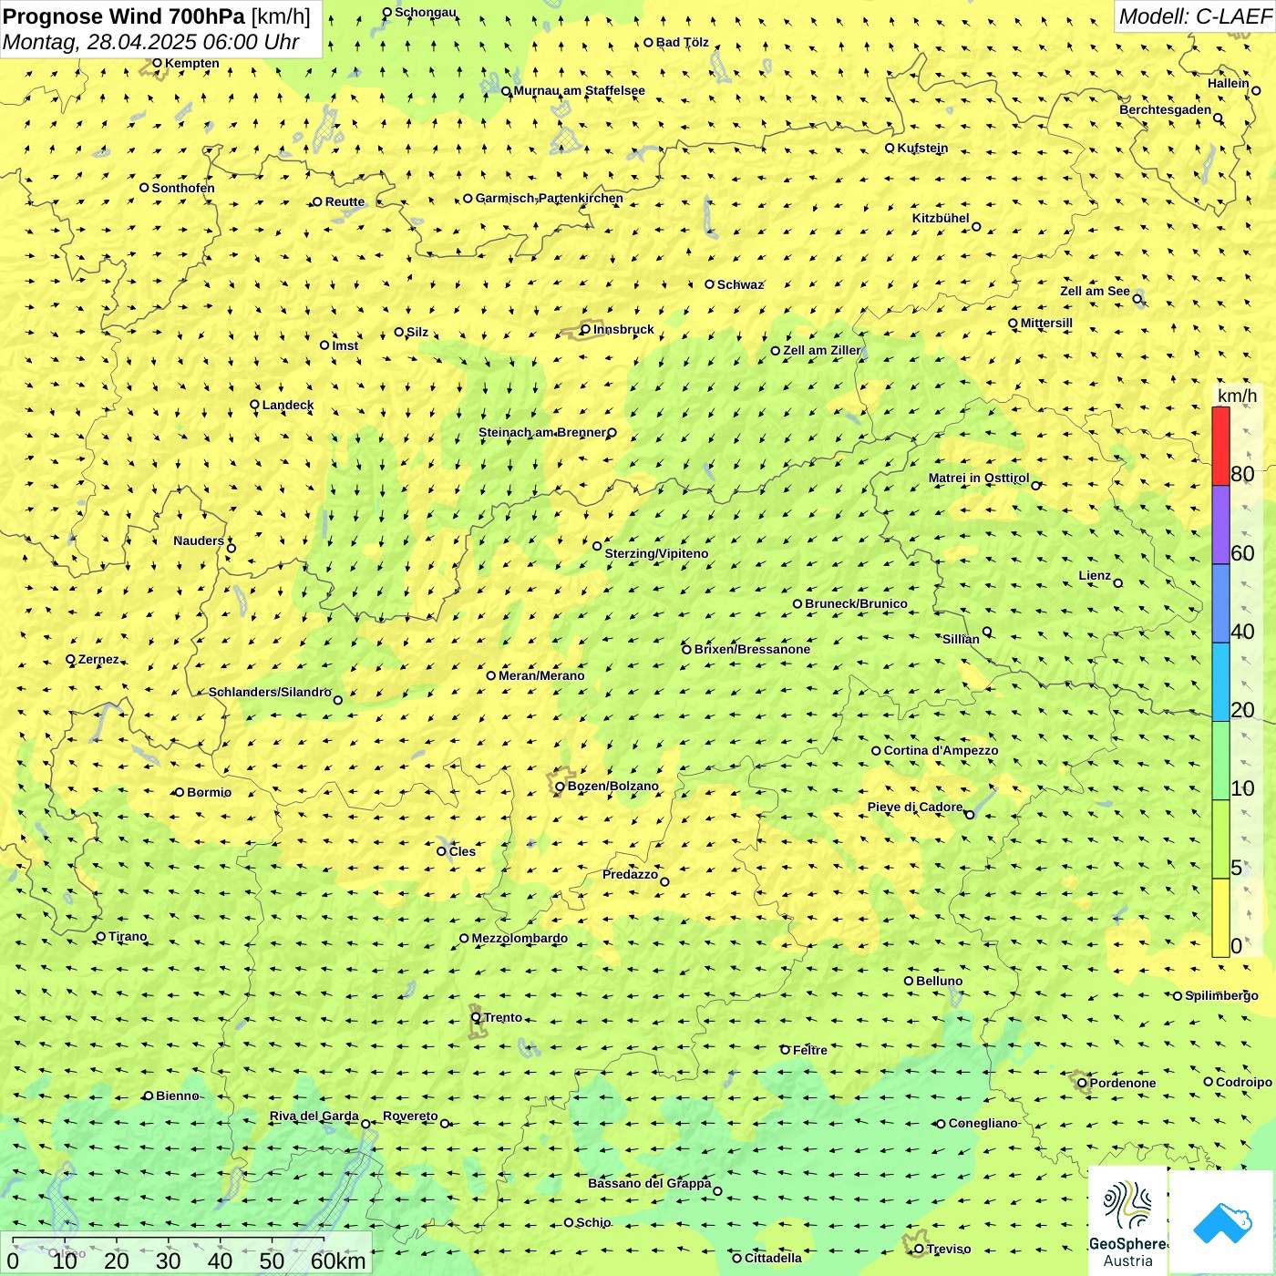Click the 'Brixen/Bressanone' label

tap(752, 649)
